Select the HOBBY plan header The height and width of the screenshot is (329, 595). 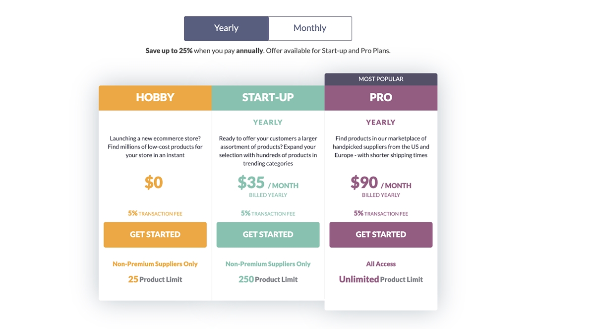click(x=155, y=98)
